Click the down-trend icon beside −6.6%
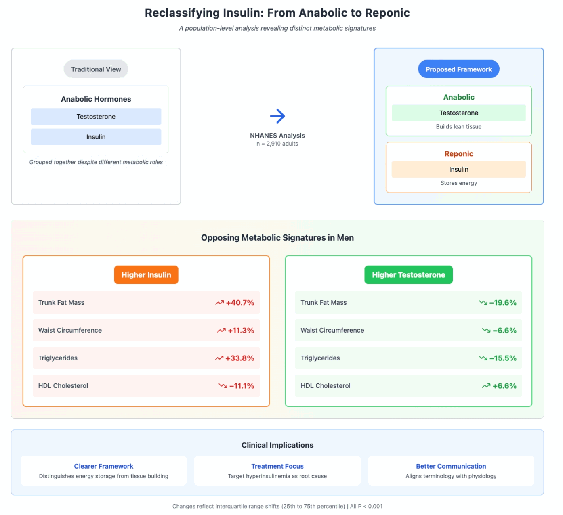This screenshot has width=563, height=515. click(486, 331)
